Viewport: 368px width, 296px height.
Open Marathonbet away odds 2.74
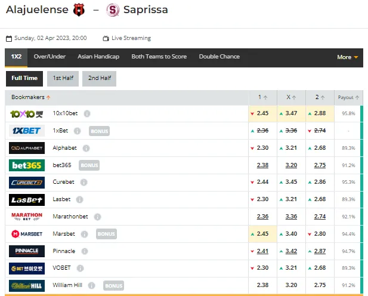[320, 217]
